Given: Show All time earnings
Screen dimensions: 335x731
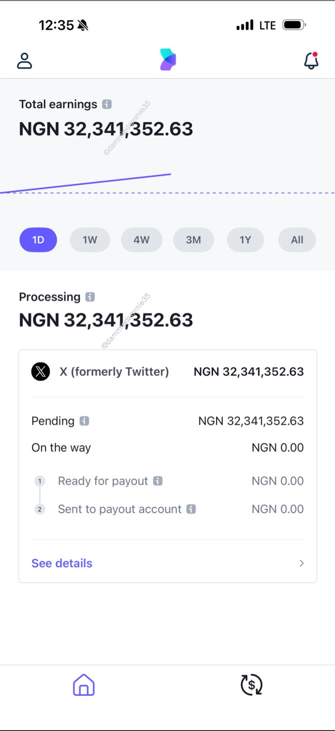Looking at the screenshot, I should (297, 240).
